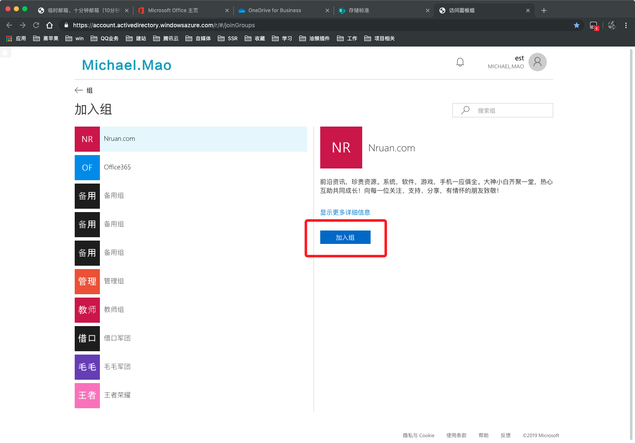The height and width of the screenshot is (443, 635).
Task: Open the win bookmark folder
Action: coord(75,39)
